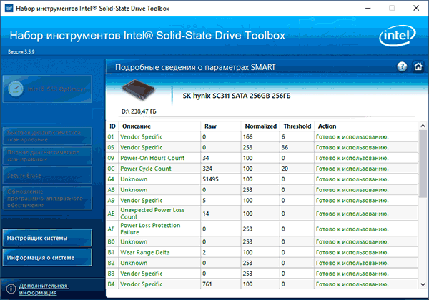Click attribute ID A9
The image size is (429, 300).
pyautogui.click(x=111, y=201)
